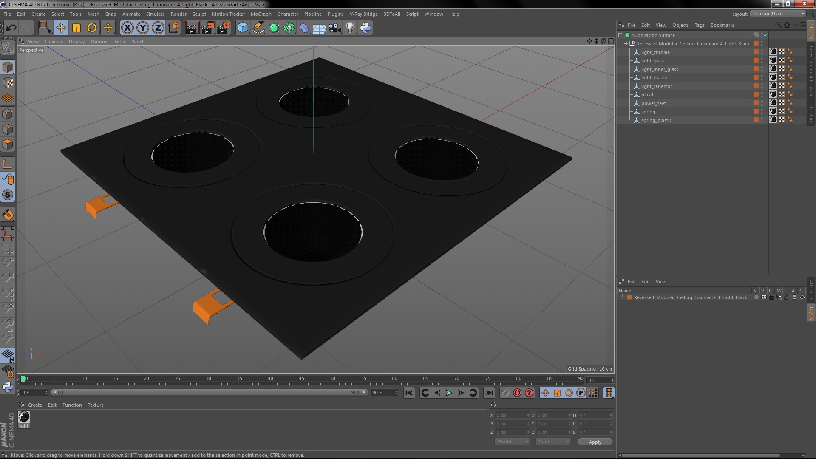Click frame 45 on timeline ruler
The image size is (816, 459).
click(301, 378)
